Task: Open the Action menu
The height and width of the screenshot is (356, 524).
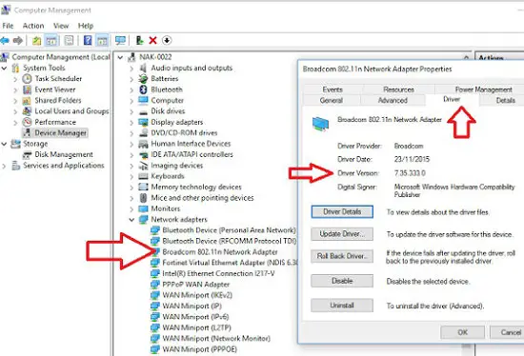Action: coord(33,26)
